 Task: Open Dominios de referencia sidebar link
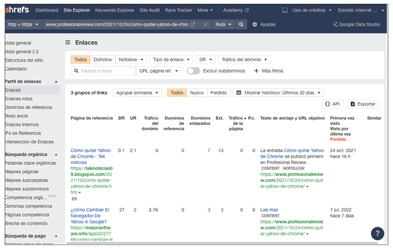[x=28, y=107]
